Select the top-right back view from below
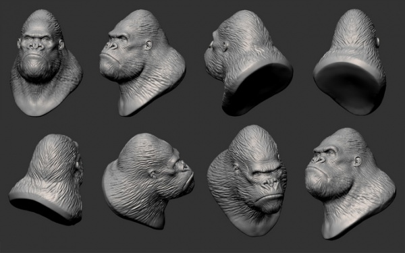The image size is (405, 253). pyautogui.click(x=350, y=62)
